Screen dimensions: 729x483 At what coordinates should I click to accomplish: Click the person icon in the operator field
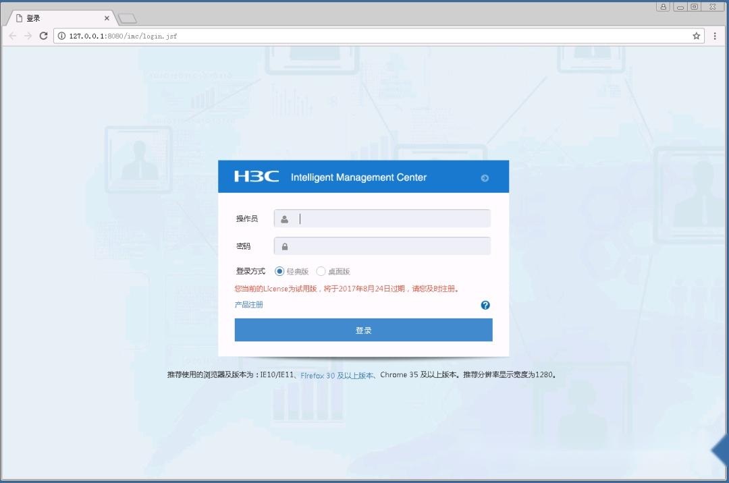coord(284,218)
